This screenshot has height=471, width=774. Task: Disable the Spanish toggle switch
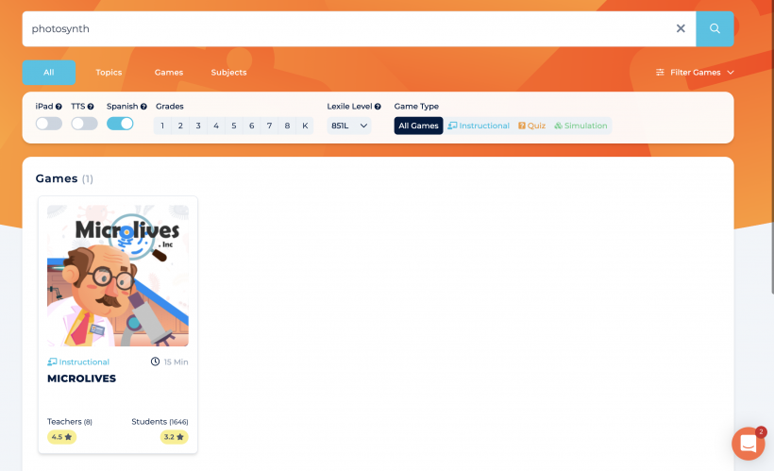pos(120,124)
